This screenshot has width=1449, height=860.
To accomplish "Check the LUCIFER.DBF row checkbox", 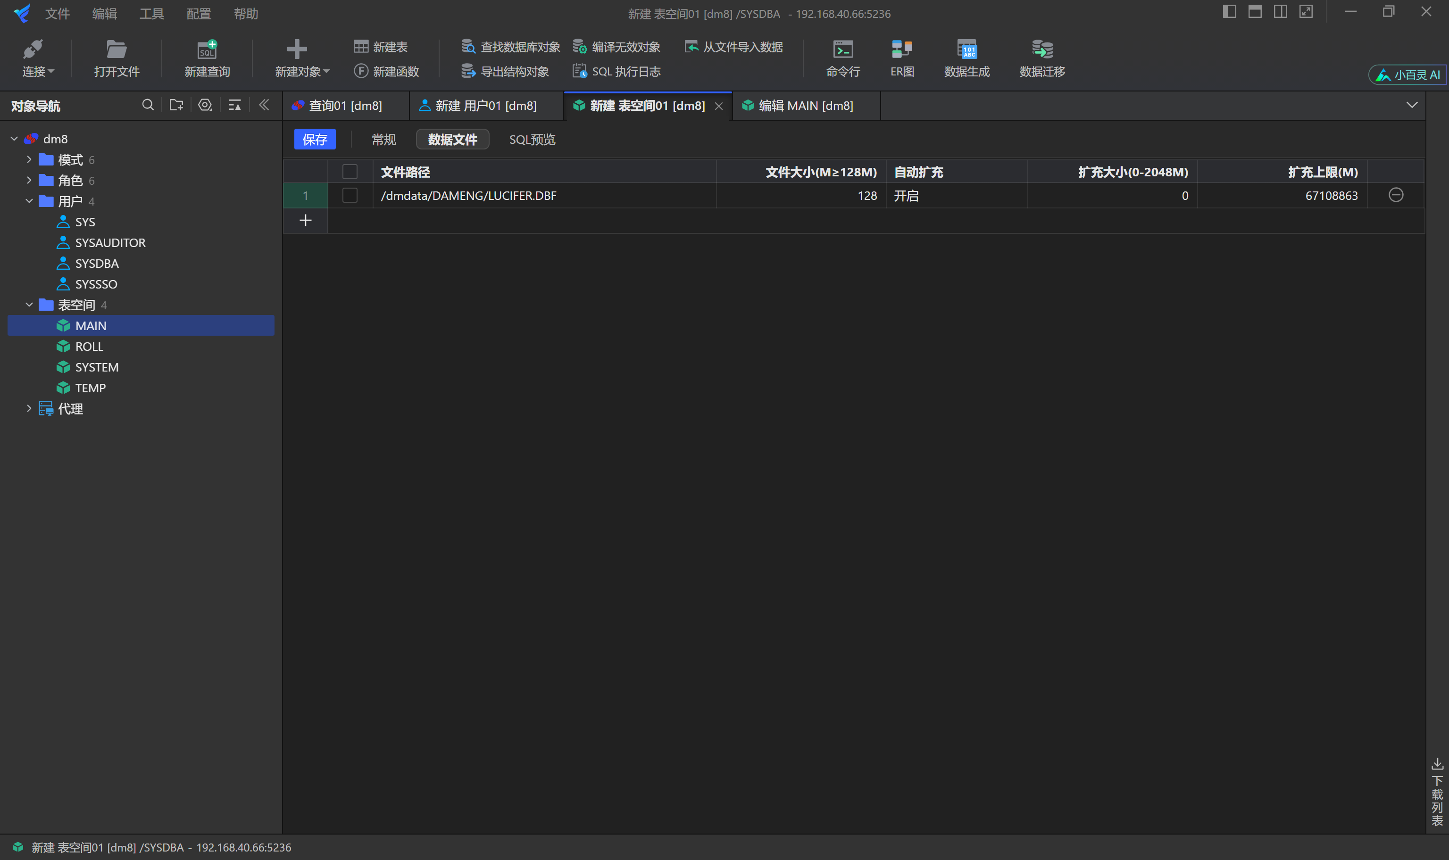I will click(350, 195).
